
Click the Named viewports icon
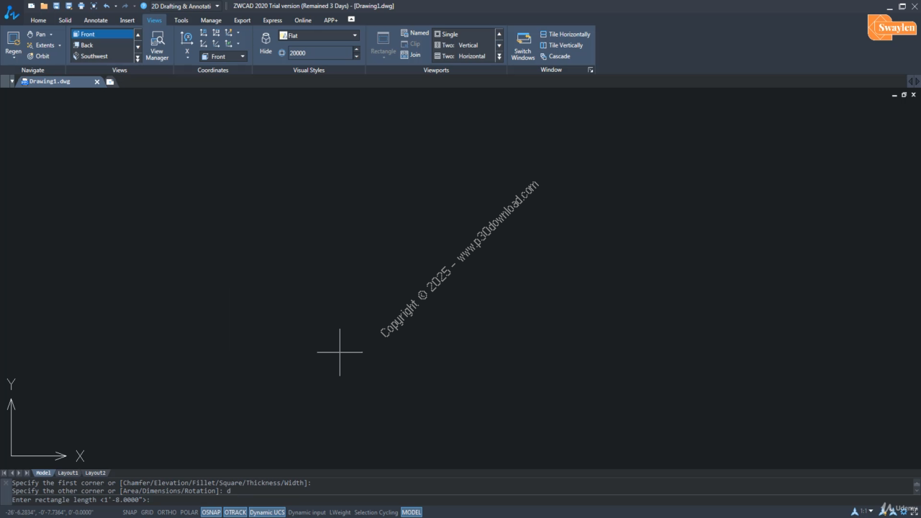coord(414,33)
